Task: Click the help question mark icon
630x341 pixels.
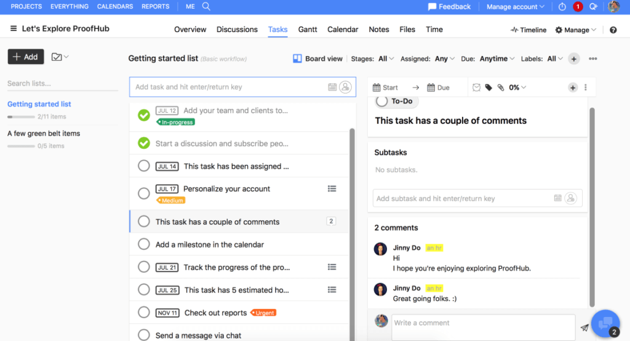Action: 613,30
